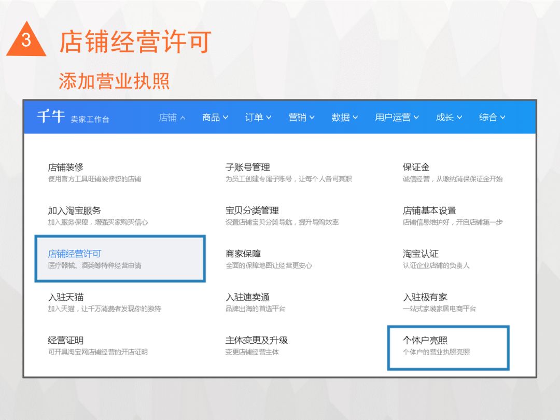560x420 pixels.
Task: Click description 店铺信息维护好，开启店铺第一步
Action: pyautogui.click(x=453, y=222)
